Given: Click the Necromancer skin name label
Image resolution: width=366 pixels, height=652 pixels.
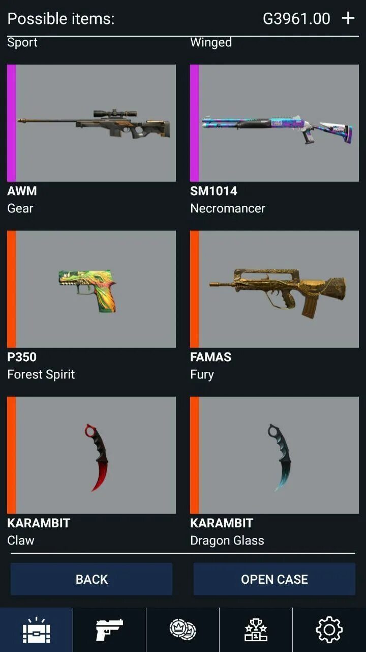Looking at the screenshot, I should click(228, 208).
